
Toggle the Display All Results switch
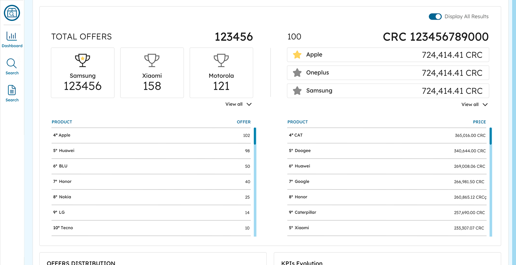[x=435, y=16]
